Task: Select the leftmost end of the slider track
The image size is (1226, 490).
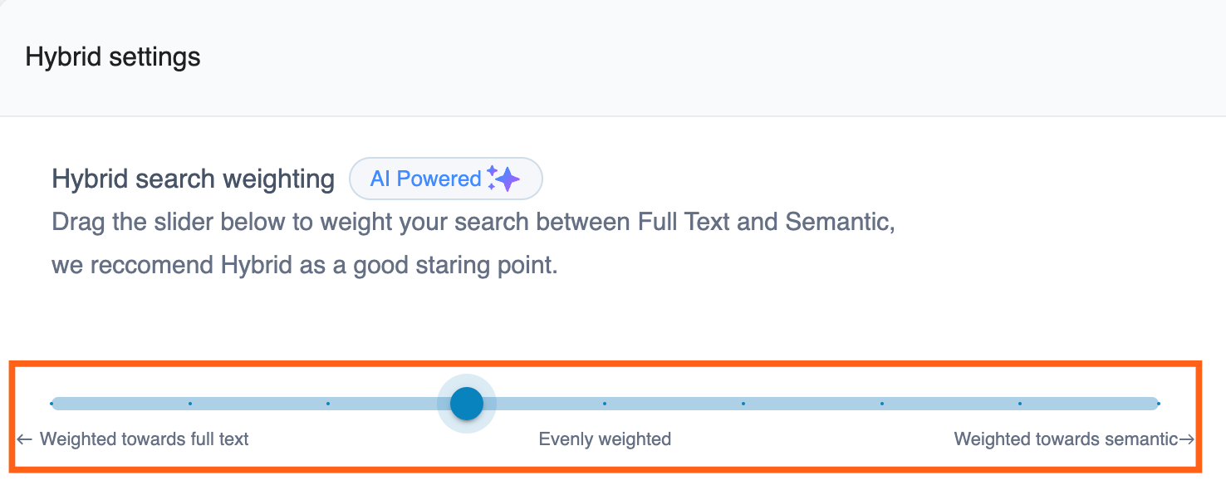Action: pyautogui.click(x=53, y=404)
